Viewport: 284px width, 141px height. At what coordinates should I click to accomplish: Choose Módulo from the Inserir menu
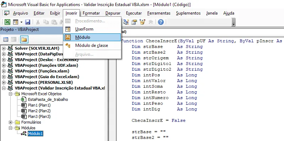click(x=92, y=37)
